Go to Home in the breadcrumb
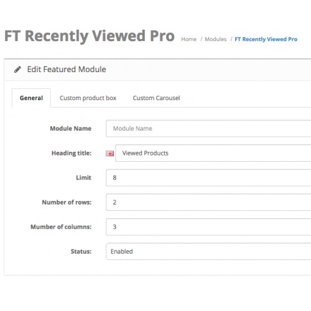Screen dimensions: 311x311 pyautogui.click(x=189, y=39)
